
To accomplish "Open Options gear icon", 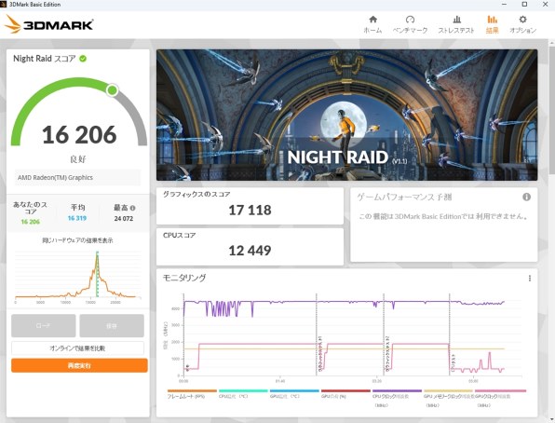I will (x=522, y=20).
